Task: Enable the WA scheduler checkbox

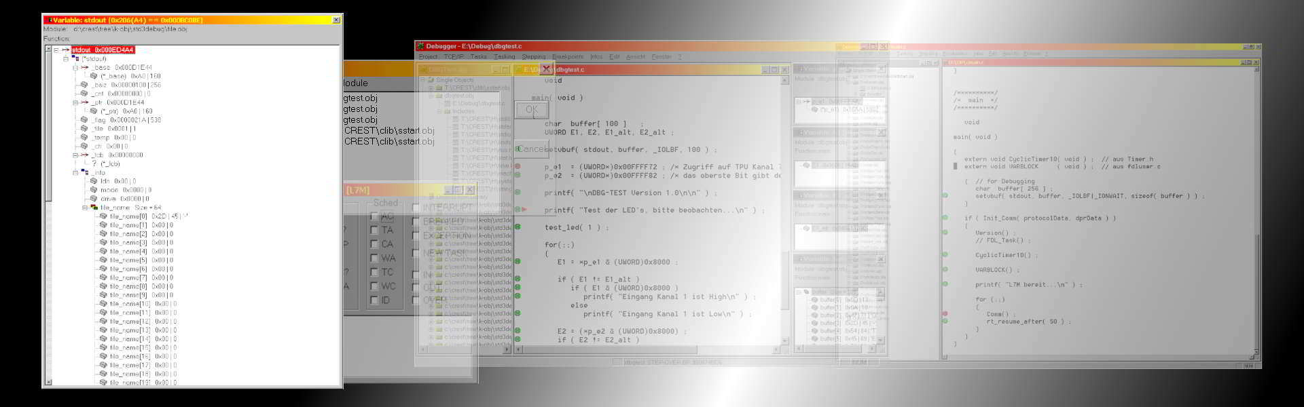Action: tap(374, 258)
